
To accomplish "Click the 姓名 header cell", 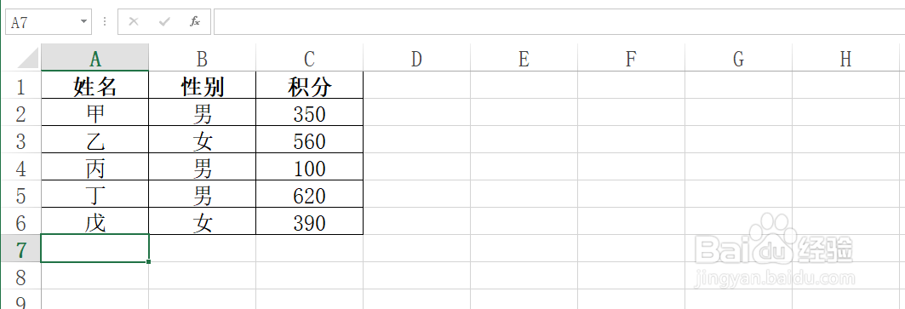I will click(95, 85).
